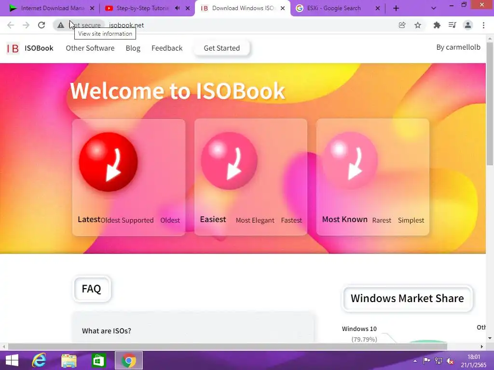This screenshot has height=370, width=494.
Task: Select the Most Elegant option
Action: pos(255,220)
